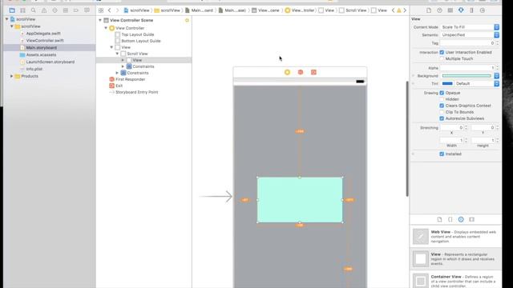Show the Identity inspector
This screenshot has height=288, width=513.
click(x=450, y=10)
